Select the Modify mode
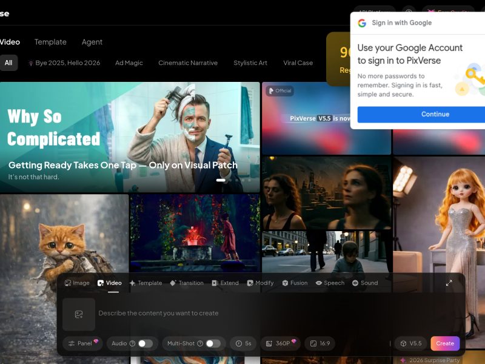The width and height of the screenshot is (485, 364). coord(260,283)
